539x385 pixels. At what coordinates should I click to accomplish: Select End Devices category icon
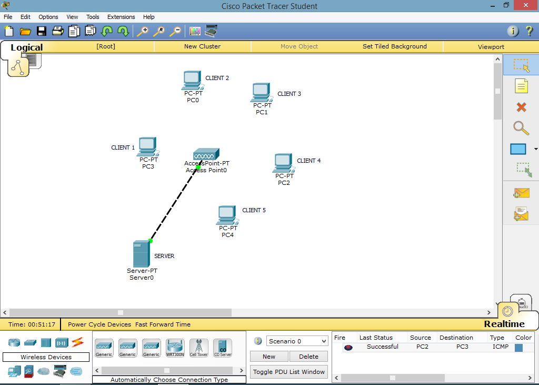click(14, 372)
